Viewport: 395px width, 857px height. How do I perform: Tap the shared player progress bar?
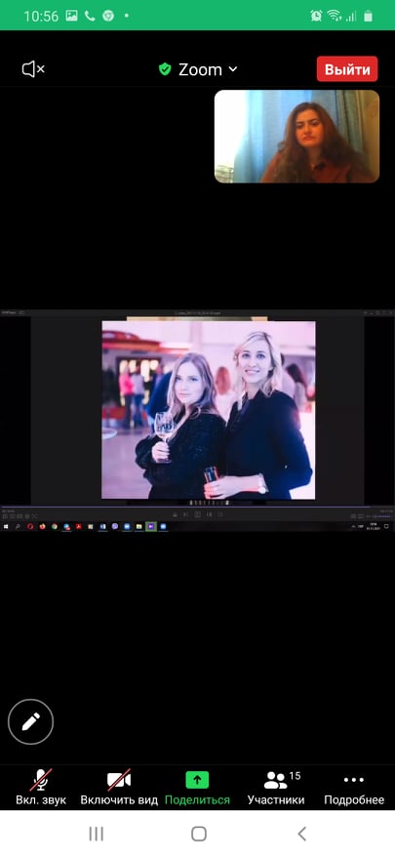197,507
